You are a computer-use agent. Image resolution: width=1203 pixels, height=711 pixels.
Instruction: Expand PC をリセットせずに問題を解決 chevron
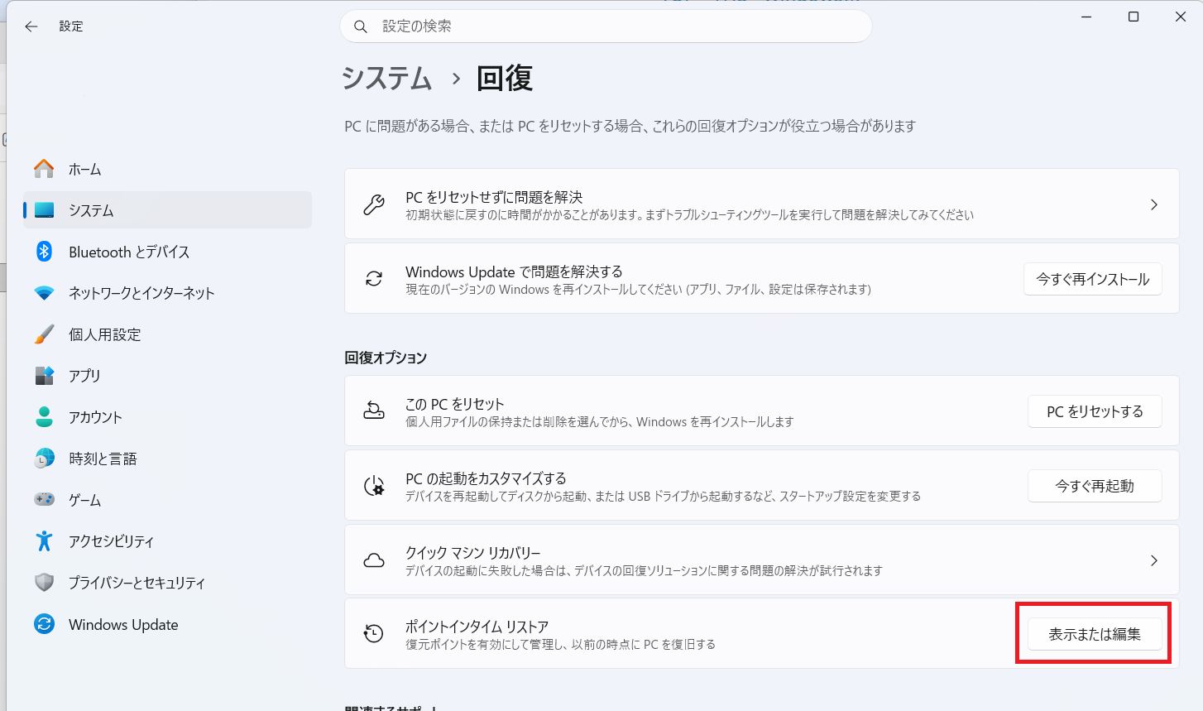(x=1154, y=204)
